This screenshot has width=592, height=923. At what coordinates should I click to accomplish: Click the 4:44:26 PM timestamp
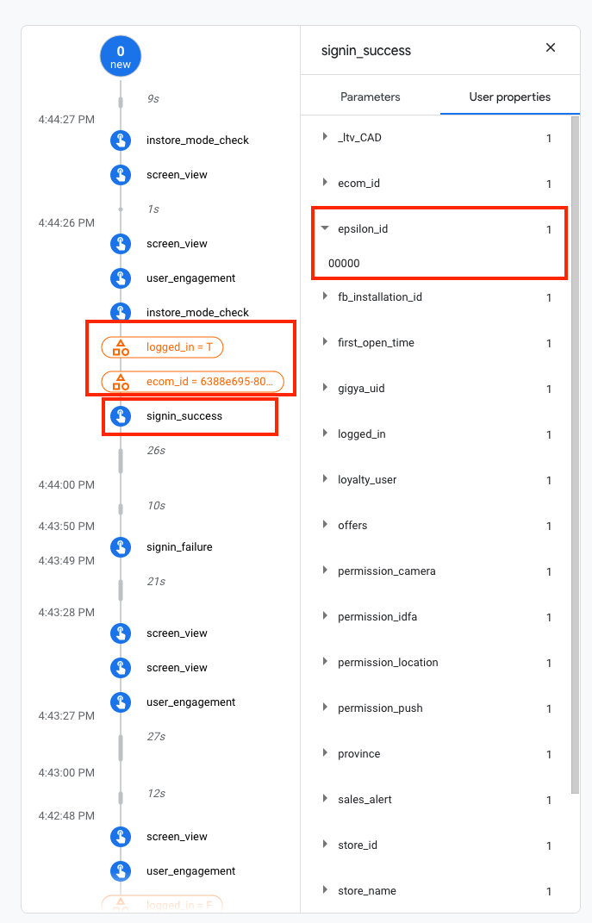click(x=66, y=223)
